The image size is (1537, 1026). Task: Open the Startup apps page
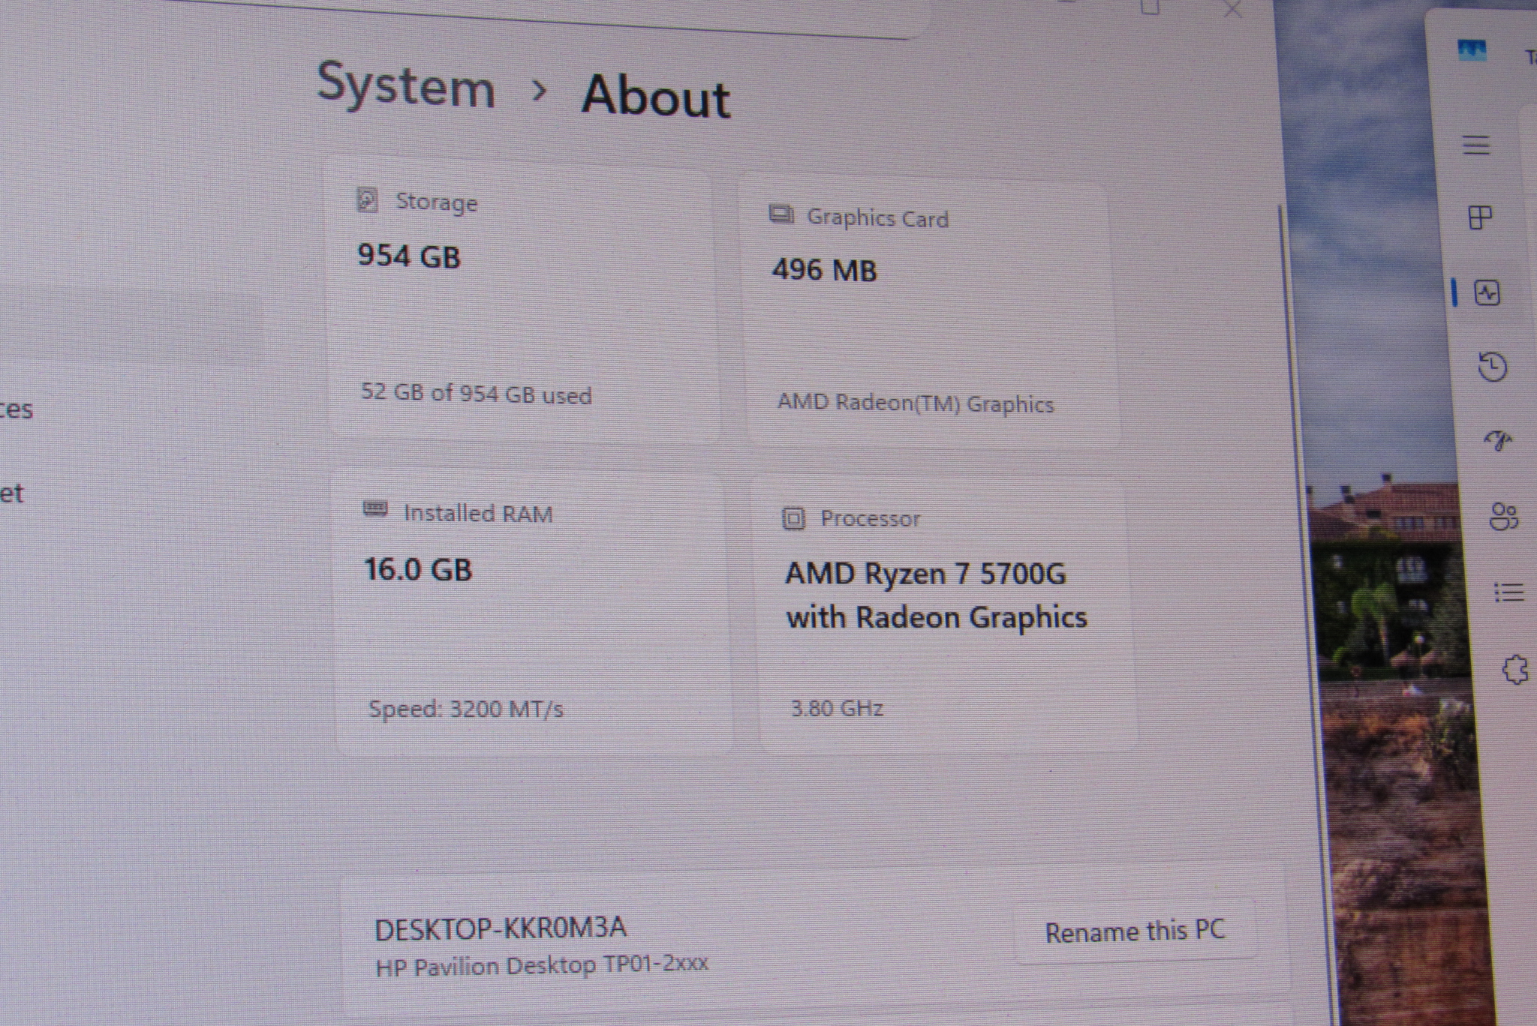pyautogui.click(x=1498, y=440)
